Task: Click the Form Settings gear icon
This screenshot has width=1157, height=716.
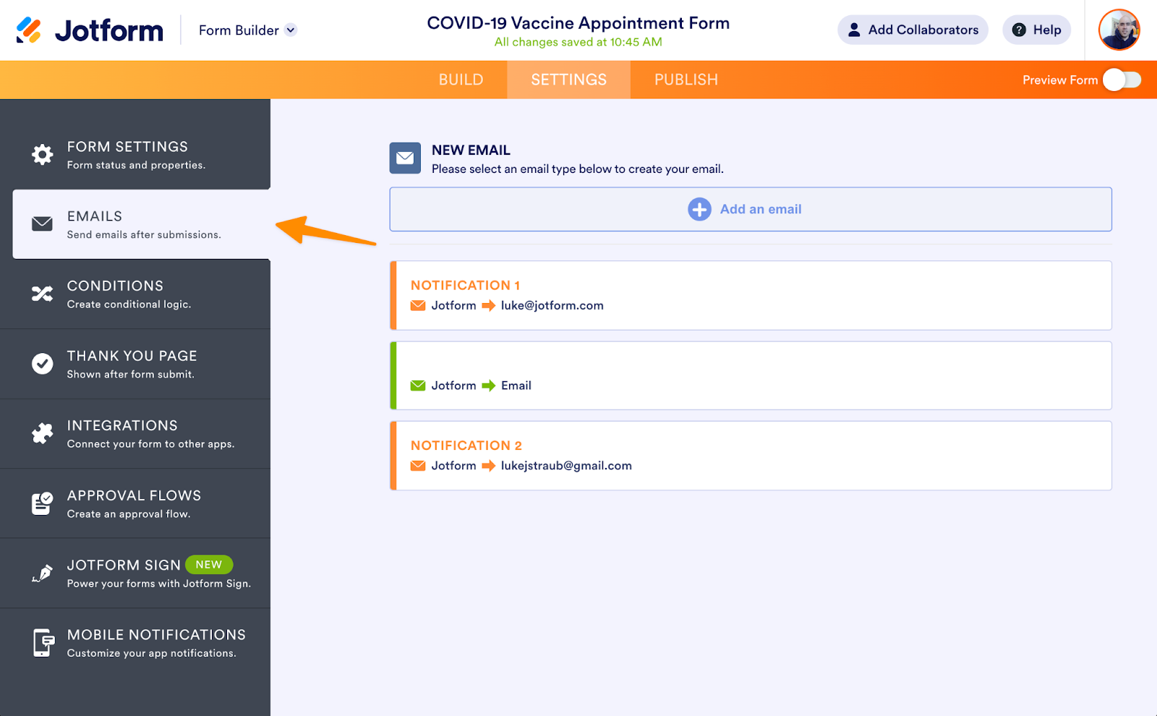Action: coord(43,154)
